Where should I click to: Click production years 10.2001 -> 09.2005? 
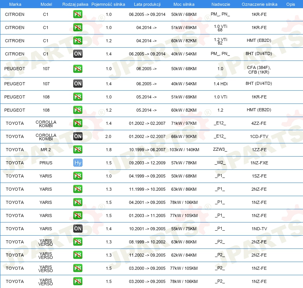[147, 229]
